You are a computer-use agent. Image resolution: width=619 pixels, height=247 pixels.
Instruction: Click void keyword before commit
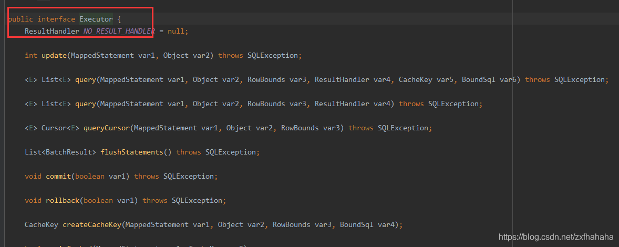click(33, 176)
